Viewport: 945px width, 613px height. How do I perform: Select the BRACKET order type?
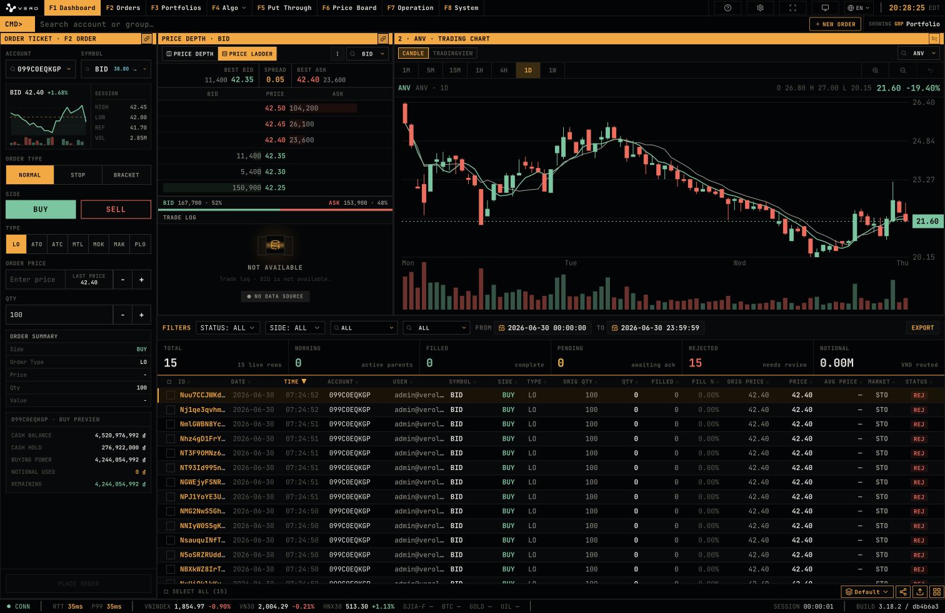pyautogui.click(x=126, y=175)
